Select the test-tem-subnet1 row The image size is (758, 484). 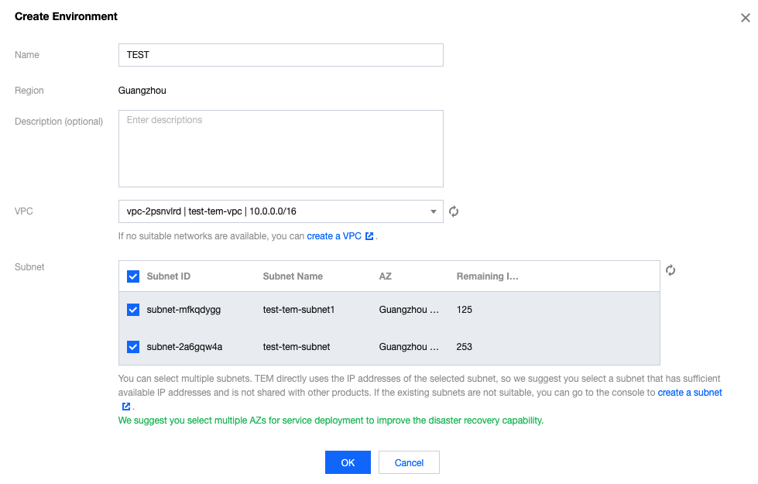click(298, 310)
